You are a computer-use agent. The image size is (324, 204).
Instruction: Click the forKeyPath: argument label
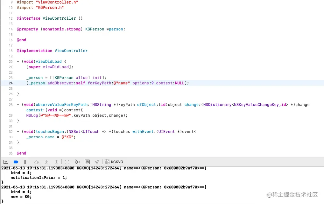101,83
